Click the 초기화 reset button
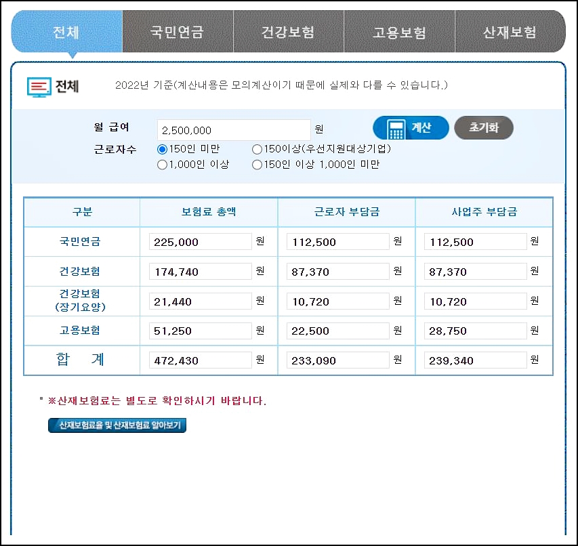 tap(484, 128)
